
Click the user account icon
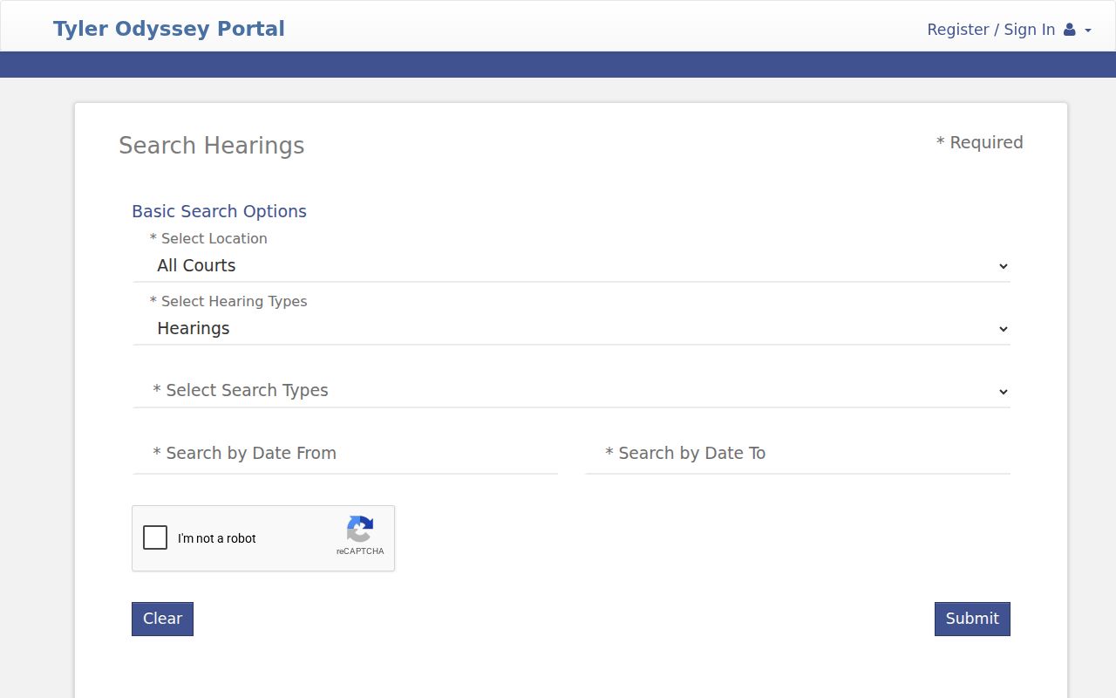(1070, 30)
